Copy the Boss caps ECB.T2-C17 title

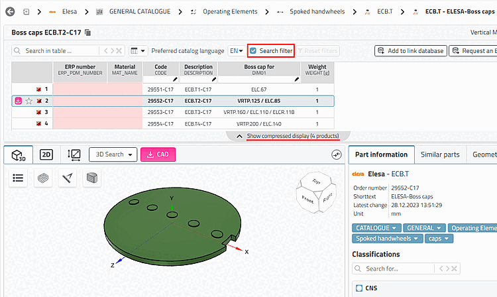pos(87,32)
